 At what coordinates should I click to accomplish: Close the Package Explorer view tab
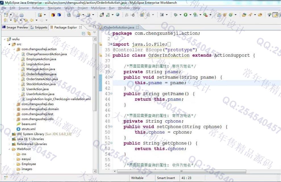(x=80, y=27)
